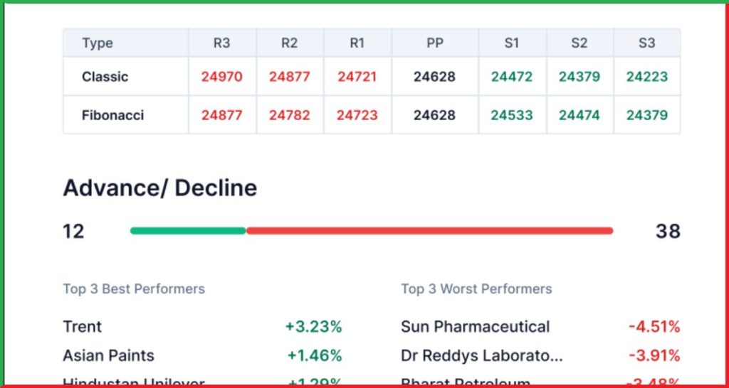Image resolution: width=729 pixels, height=388 pixels.
Task: Open Trent stock entry
Action: tap(83, 326)
